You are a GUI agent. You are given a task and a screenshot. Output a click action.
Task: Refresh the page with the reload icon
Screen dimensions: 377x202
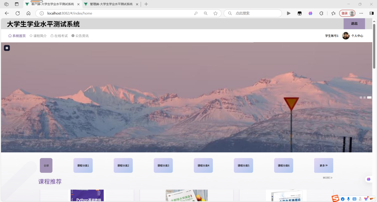[x=18, y=13]
